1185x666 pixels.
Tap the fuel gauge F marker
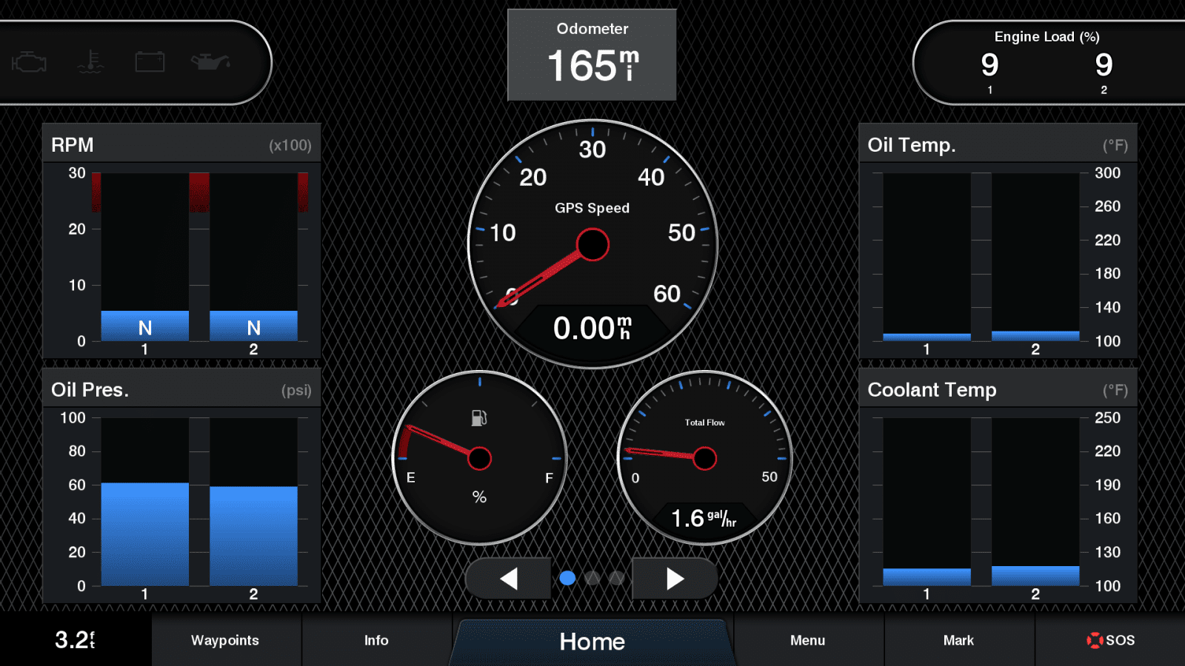549,478
